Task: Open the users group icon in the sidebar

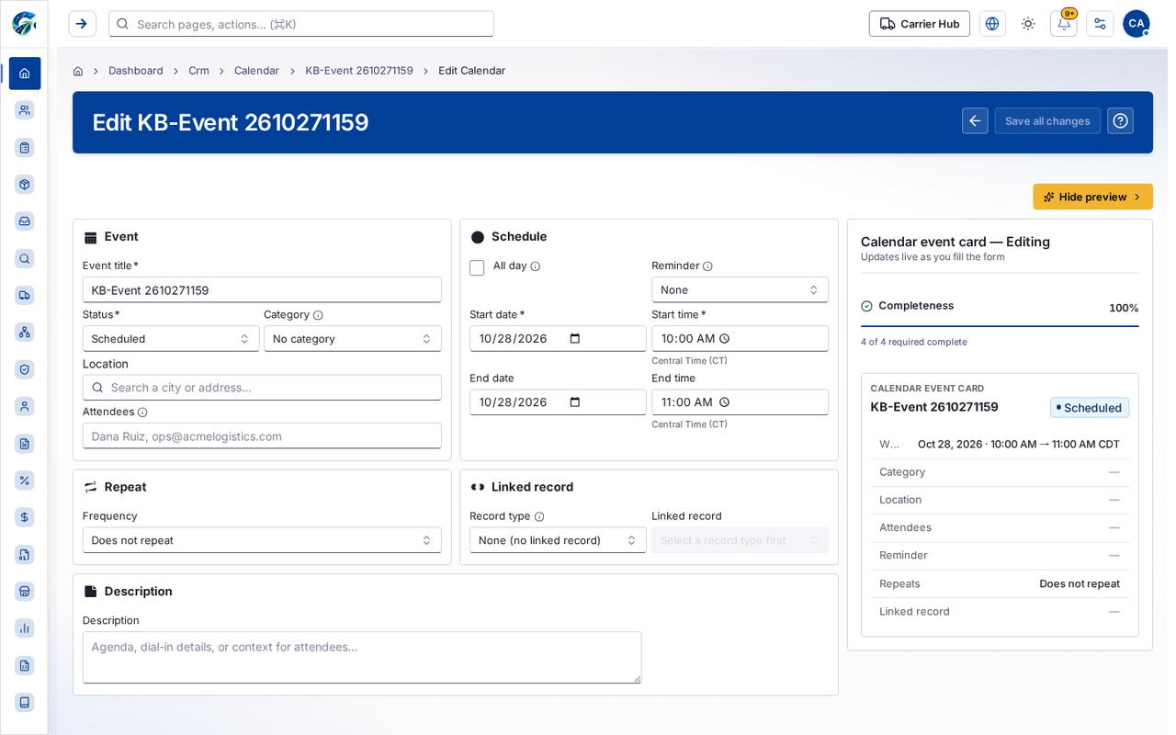Action: pos(25,110)
